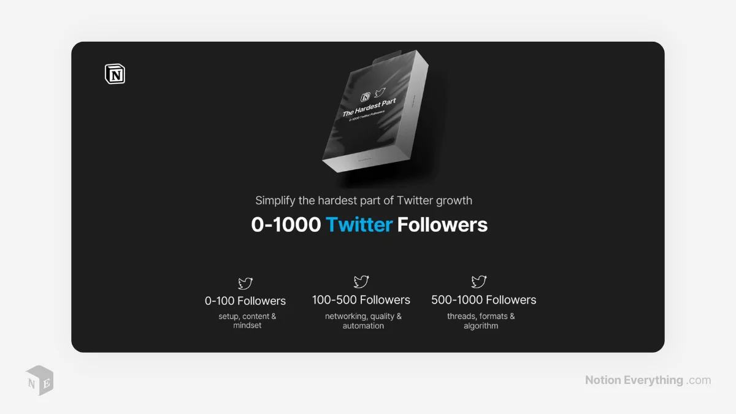Image resolution: width=736 pixels, height=414 pixels.
Task: Click "Simplify the hardest part of Twitter growth" tagline
Action: (x=364, y=201)
